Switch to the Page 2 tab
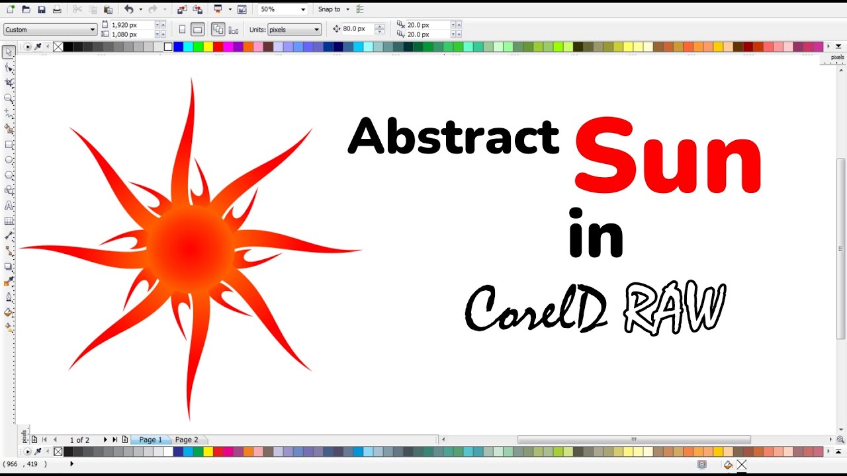847x476 pixels. coord(187,440)
